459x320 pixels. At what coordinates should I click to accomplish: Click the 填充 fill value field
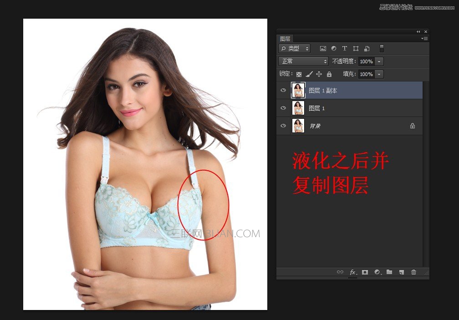point(366,74)
